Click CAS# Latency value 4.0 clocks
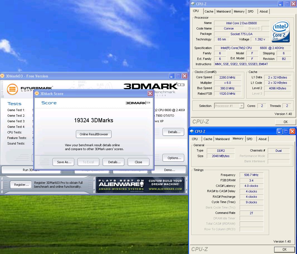 click(x=251, y=186)
